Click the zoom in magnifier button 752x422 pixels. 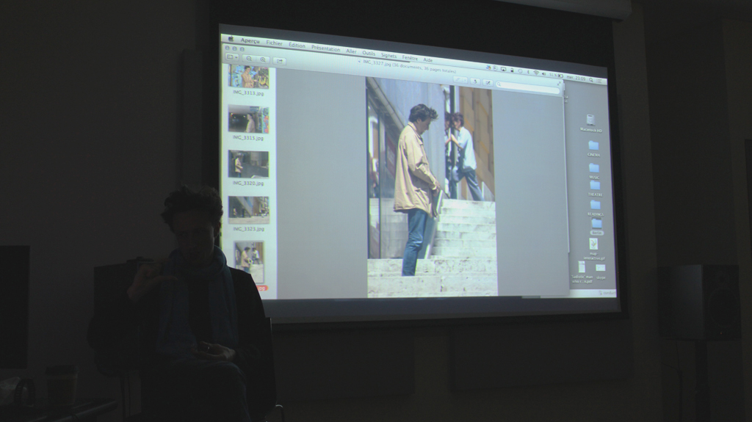click(x=262, y=59)
